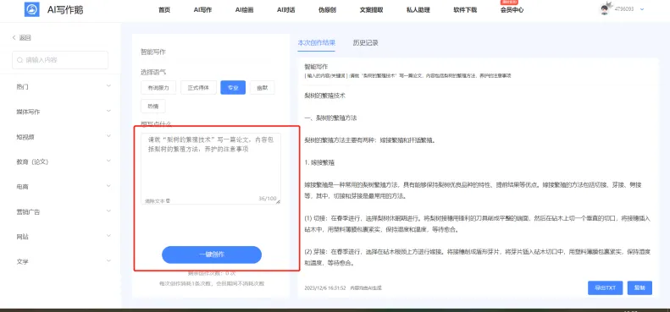The image size is (670, 312).
Task: Open the 会员中心 menu item
Action: coord(512,10)
